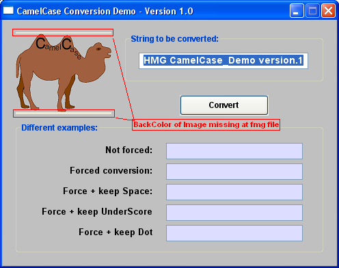Image resolution: width=339 pixels, height=268 pixels.
Task: Open the window system menu icon
Action: click(x=8, y=10)
